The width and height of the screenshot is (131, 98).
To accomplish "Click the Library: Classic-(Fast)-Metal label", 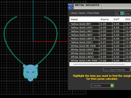I will pyautogui.click(x=85, y=13).
